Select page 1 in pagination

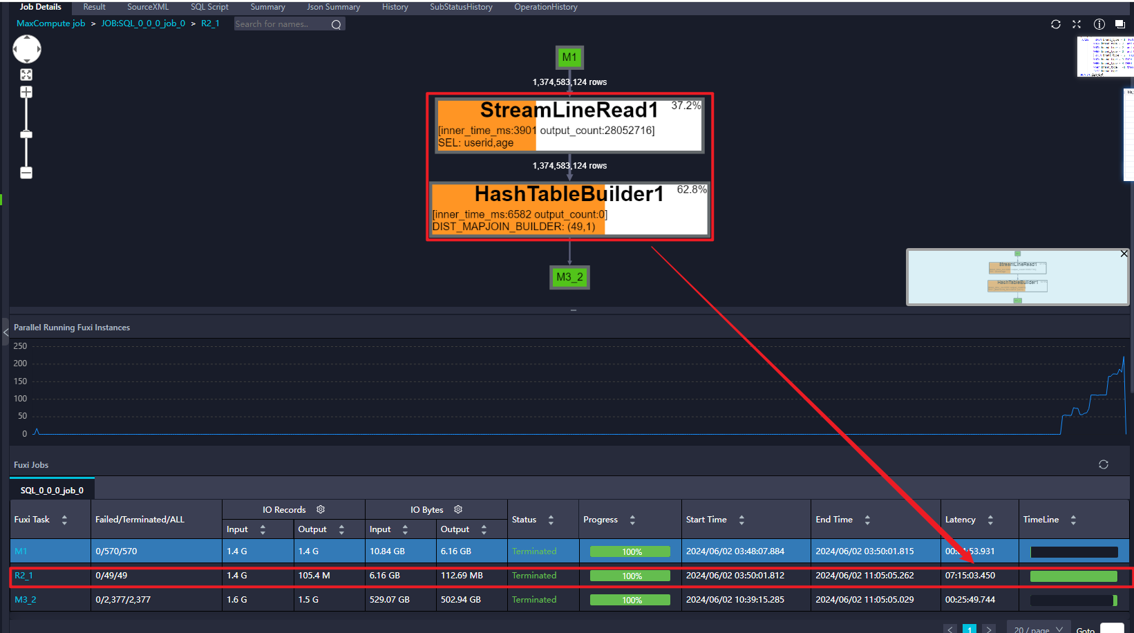(970, 629)
